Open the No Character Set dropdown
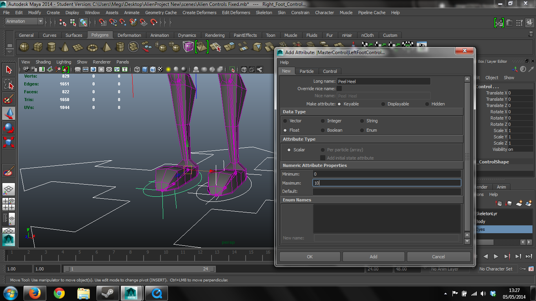The width and height of the screenshot is (536, 301). [x=496, y=269]
